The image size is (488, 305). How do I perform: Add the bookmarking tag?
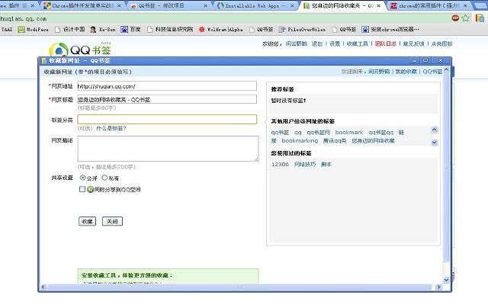300,140
